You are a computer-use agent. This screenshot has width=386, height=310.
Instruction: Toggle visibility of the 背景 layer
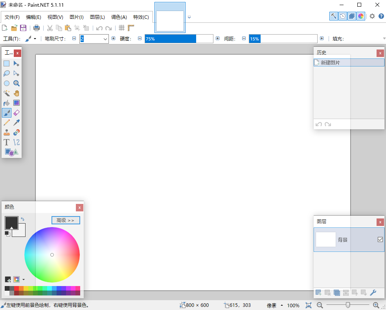click(x=380, y=239)
